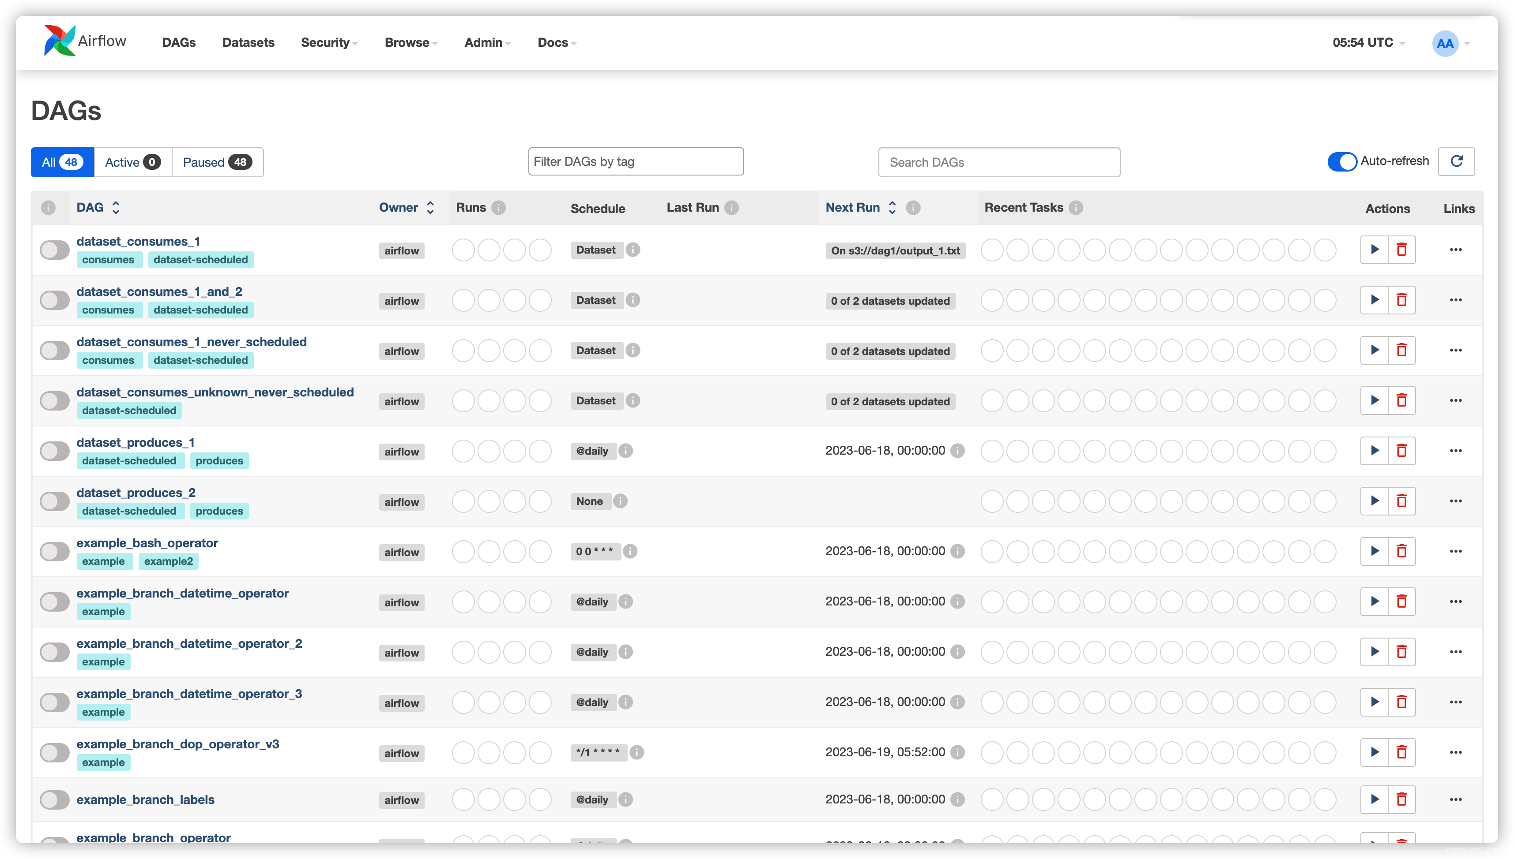Screen dimensions: 1514x859
Task: Delete the dataset_consumes_1_never_scheduled DAG
Action: click(1401, 350)
